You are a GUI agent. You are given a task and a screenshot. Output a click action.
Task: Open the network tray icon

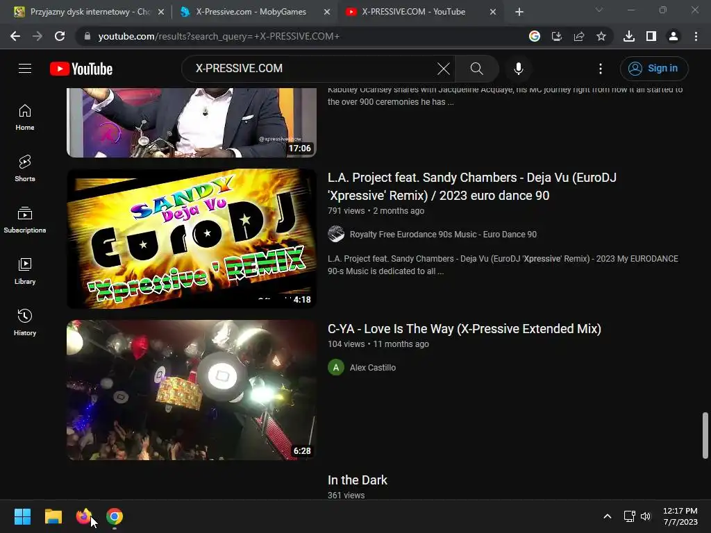point(629,516)
